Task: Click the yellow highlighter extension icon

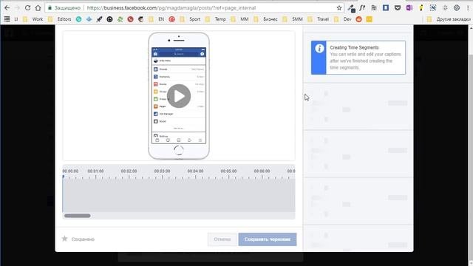Action: [x=421, y=8]
